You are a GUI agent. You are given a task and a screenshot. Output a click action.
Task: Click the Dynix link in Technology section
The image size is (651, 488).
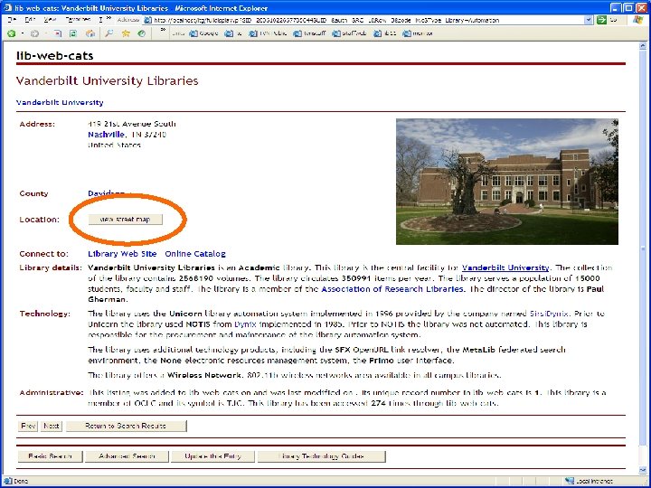[x=245, y=324]
